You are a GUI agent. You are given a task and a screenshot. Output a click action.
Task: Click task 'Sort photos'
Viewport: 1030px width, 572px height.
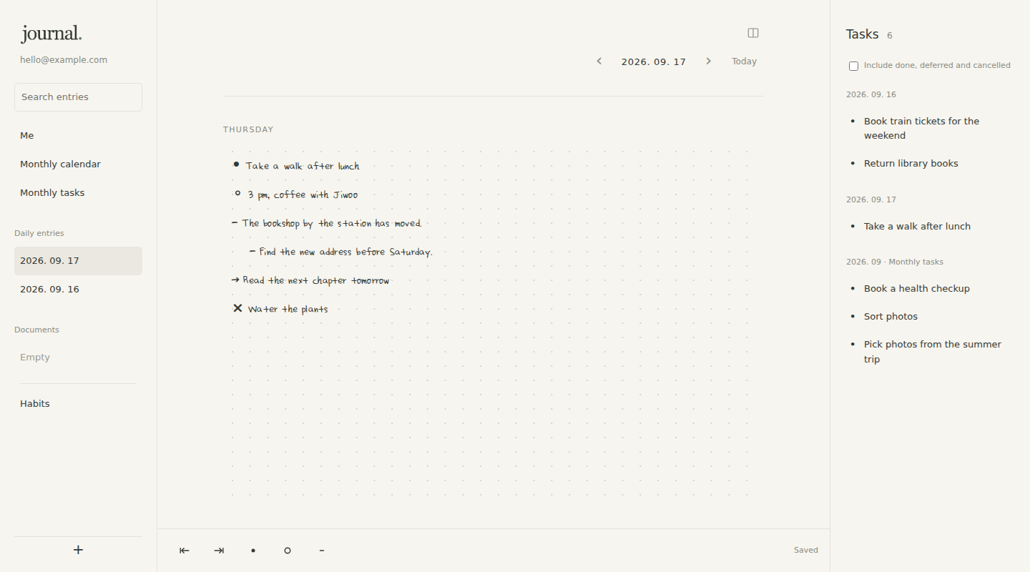891,317
